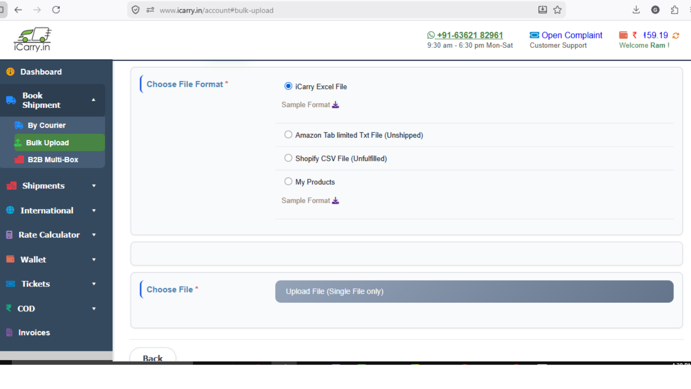Click the Invoices document icon

click(9, 332)
